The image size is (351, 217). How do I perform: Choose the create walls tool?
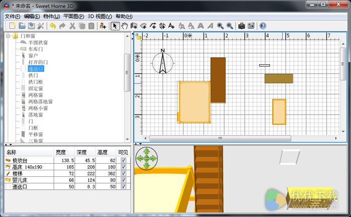pos(134,26)
